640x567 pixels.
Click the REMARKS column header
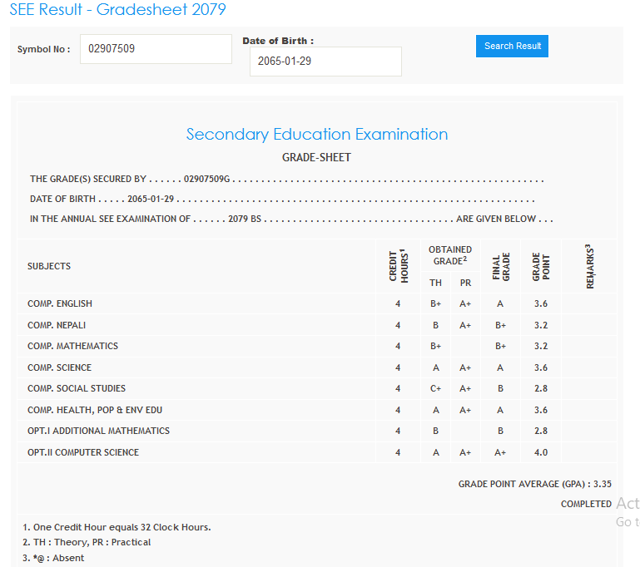[x=589, y=266]
